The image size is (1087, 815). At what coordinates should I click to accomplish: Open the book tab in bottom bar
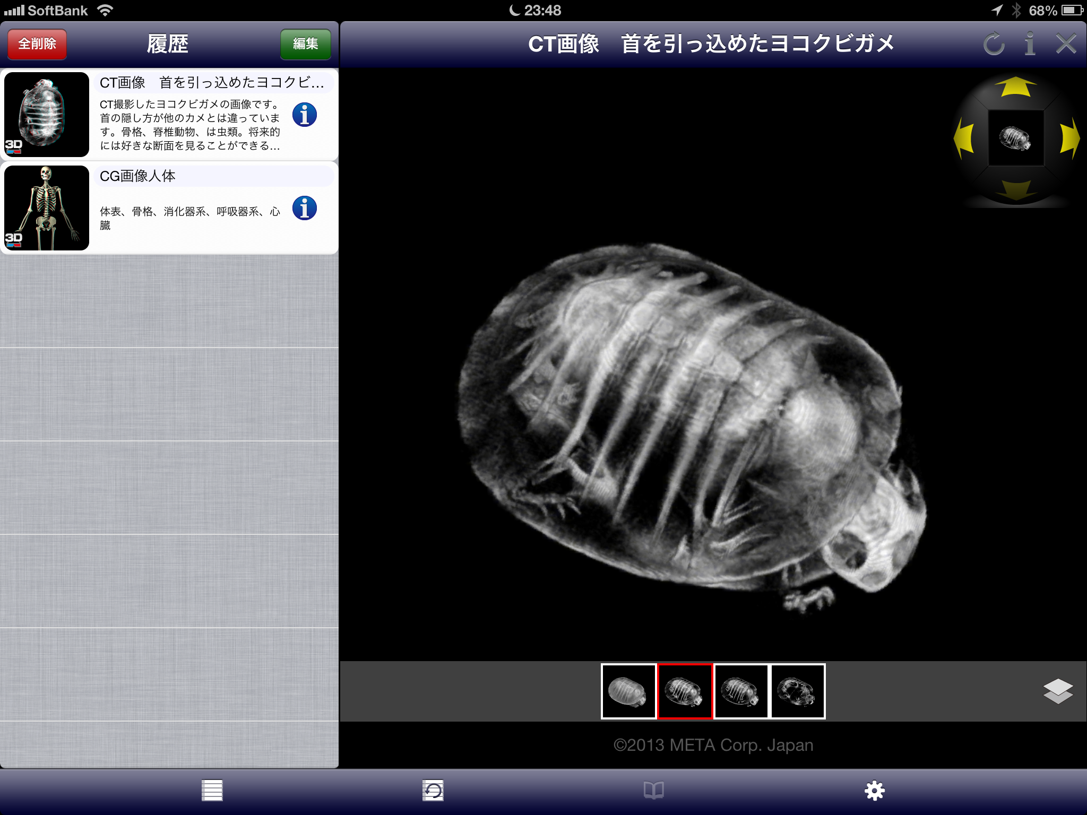pyautogui.click(x=653, y=790)
